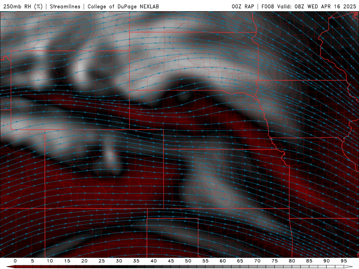Click the colorbar label "5"

pos(32,261)
